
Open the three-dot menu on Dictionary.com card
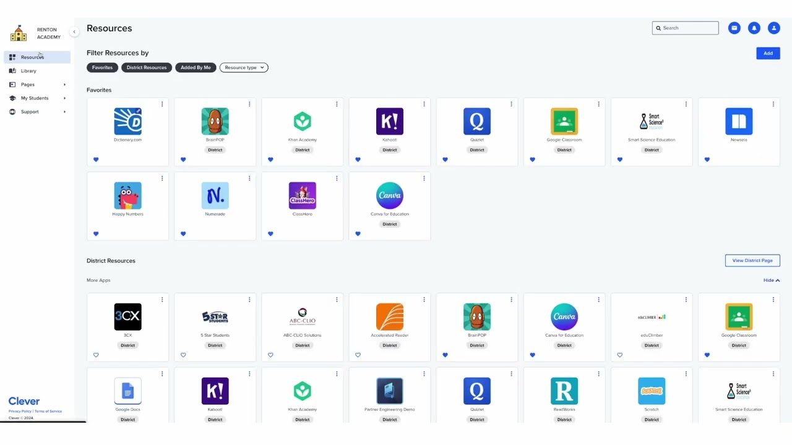[162, 104]
